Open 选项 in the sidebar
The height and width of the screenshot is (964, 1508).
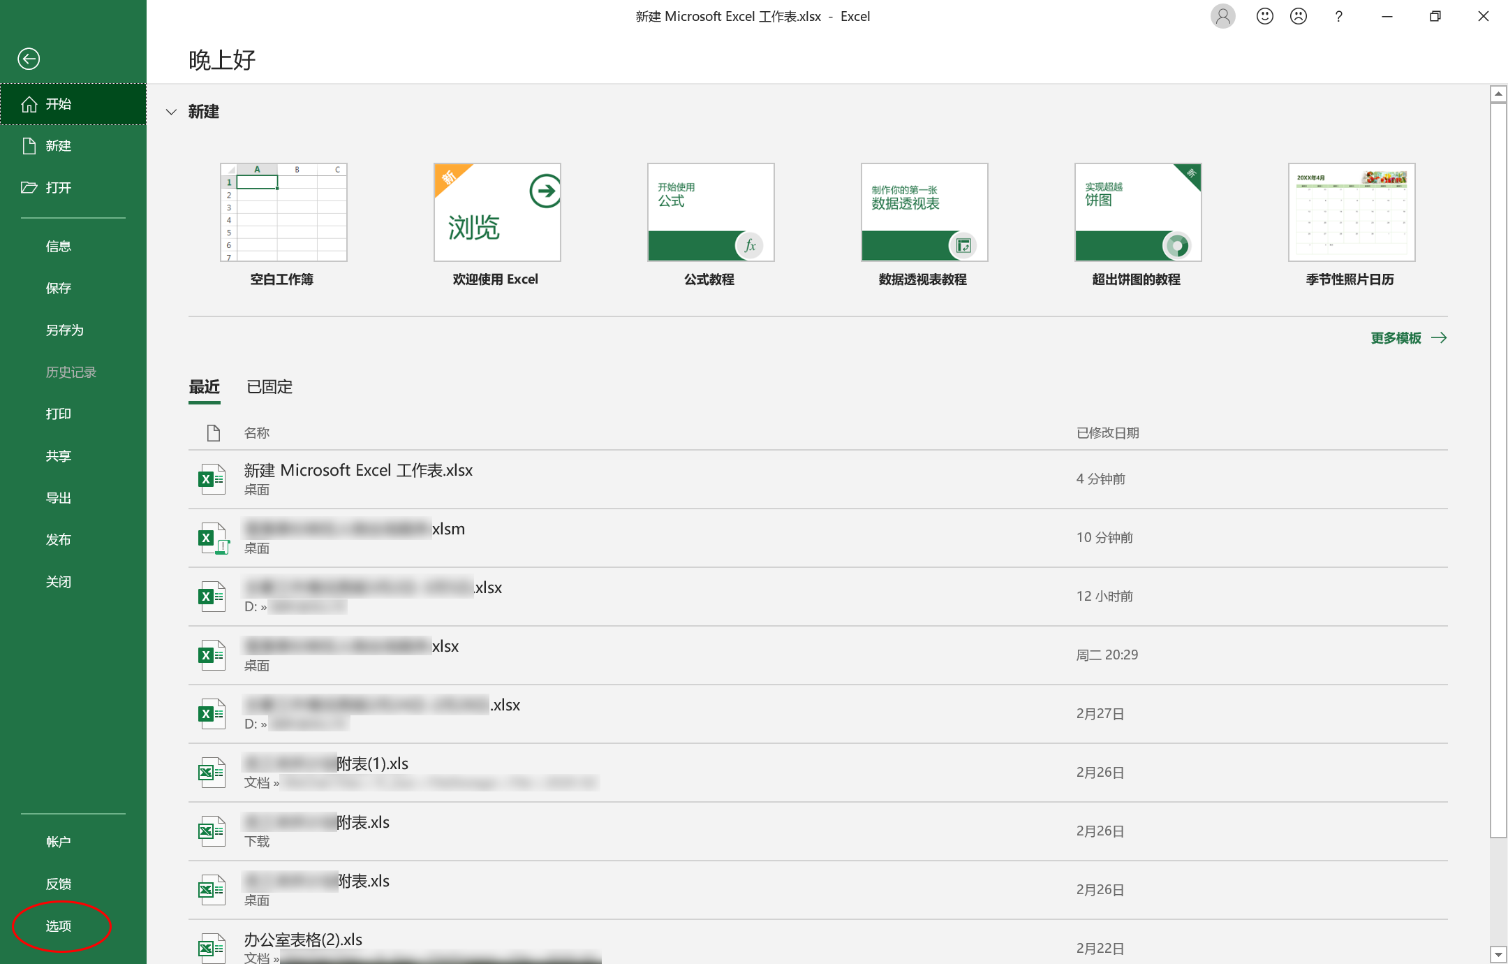click(59, 926)
